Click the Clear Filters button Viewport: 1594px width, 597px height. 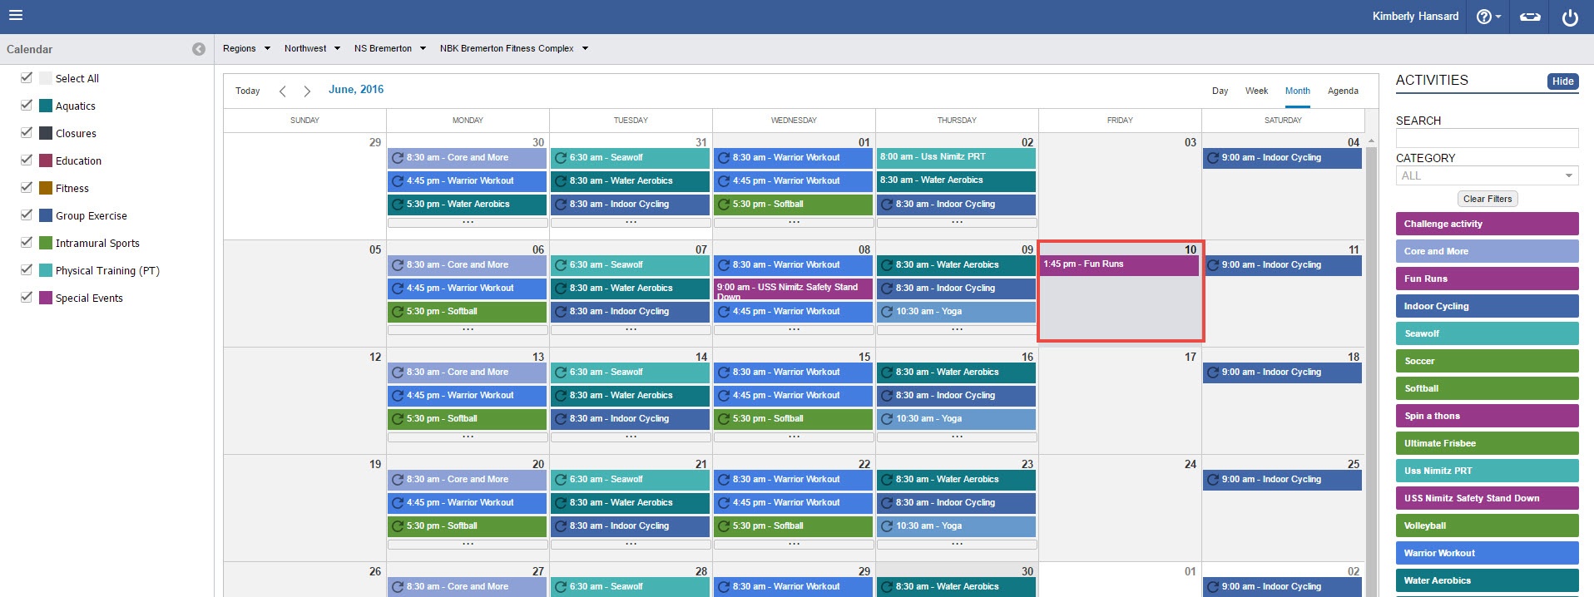point(1488,199)
